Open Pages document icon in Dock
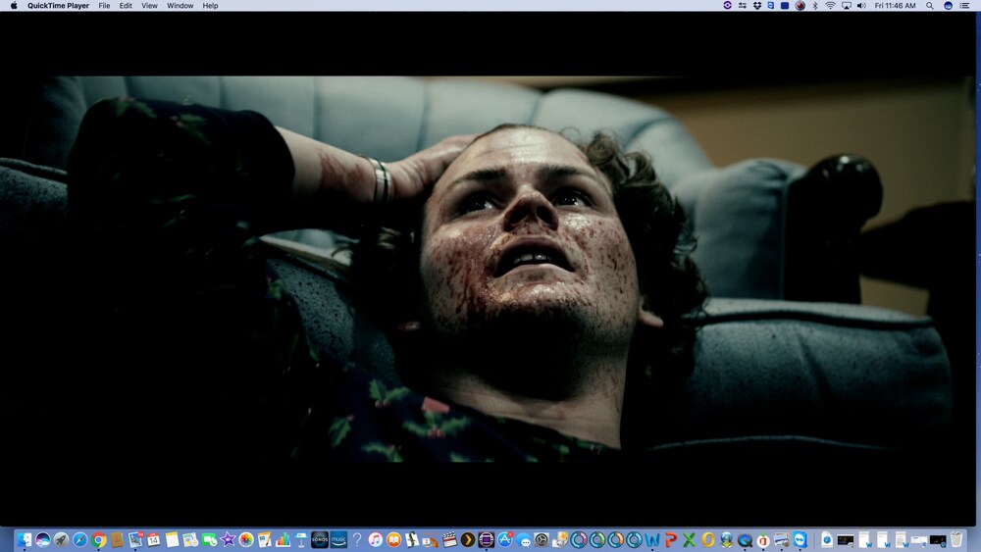The height and width of the screenshot is (552, 981). coord(265,539)
